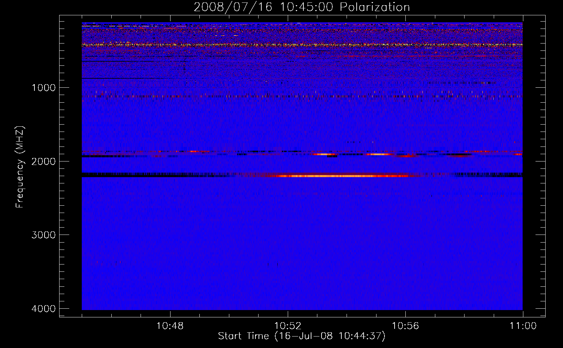
Task: Click the 'Frequency (MHZ)' y-axis label
Action: 20,167
